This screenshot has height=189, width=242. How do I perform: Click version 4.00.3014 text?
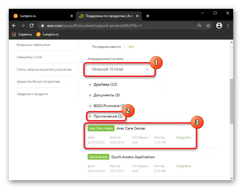coord(117,142)
